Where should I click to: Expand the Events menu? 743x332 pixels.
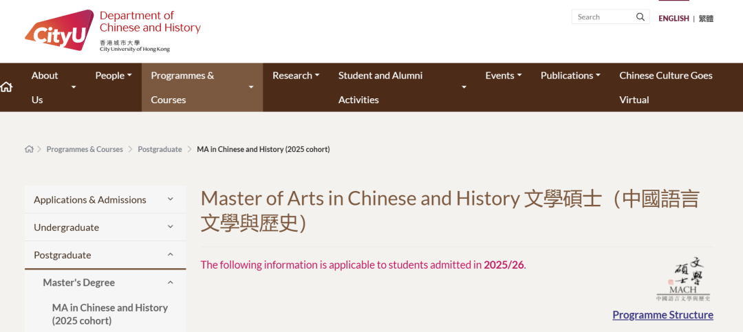click(503, 76)
